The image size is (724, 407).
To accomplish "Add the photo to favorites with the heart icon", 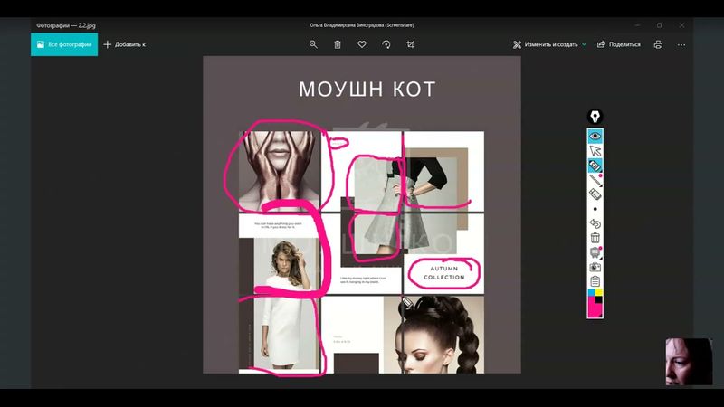I will tap(362, 44).
